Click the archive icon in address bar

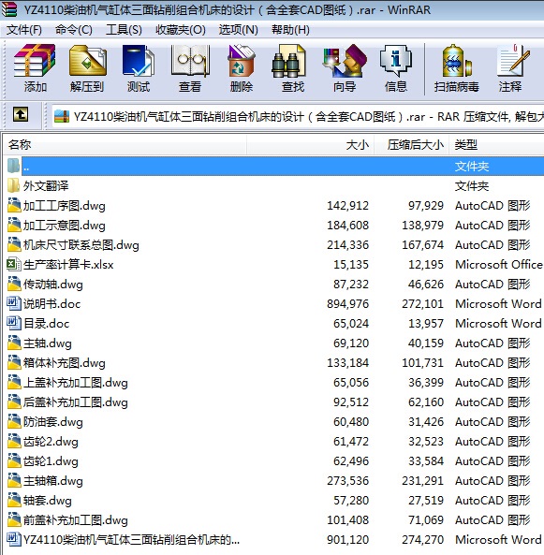tap(62, 116)
